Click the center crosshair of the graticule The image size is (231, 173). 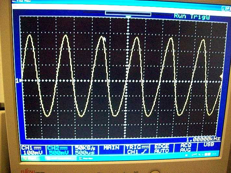click(129, 80)
